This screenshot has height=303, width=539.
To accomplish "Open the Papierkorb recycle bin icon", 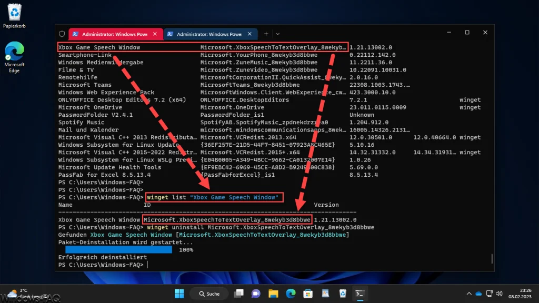I will (14, 16).
